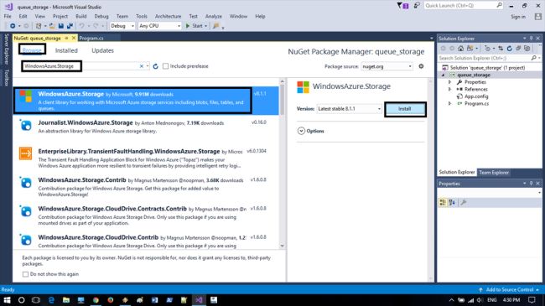Viewport: 545px width, 306px height.
Task: Click the Navigate Backward toolbar icon
Action: pos(13,26)
